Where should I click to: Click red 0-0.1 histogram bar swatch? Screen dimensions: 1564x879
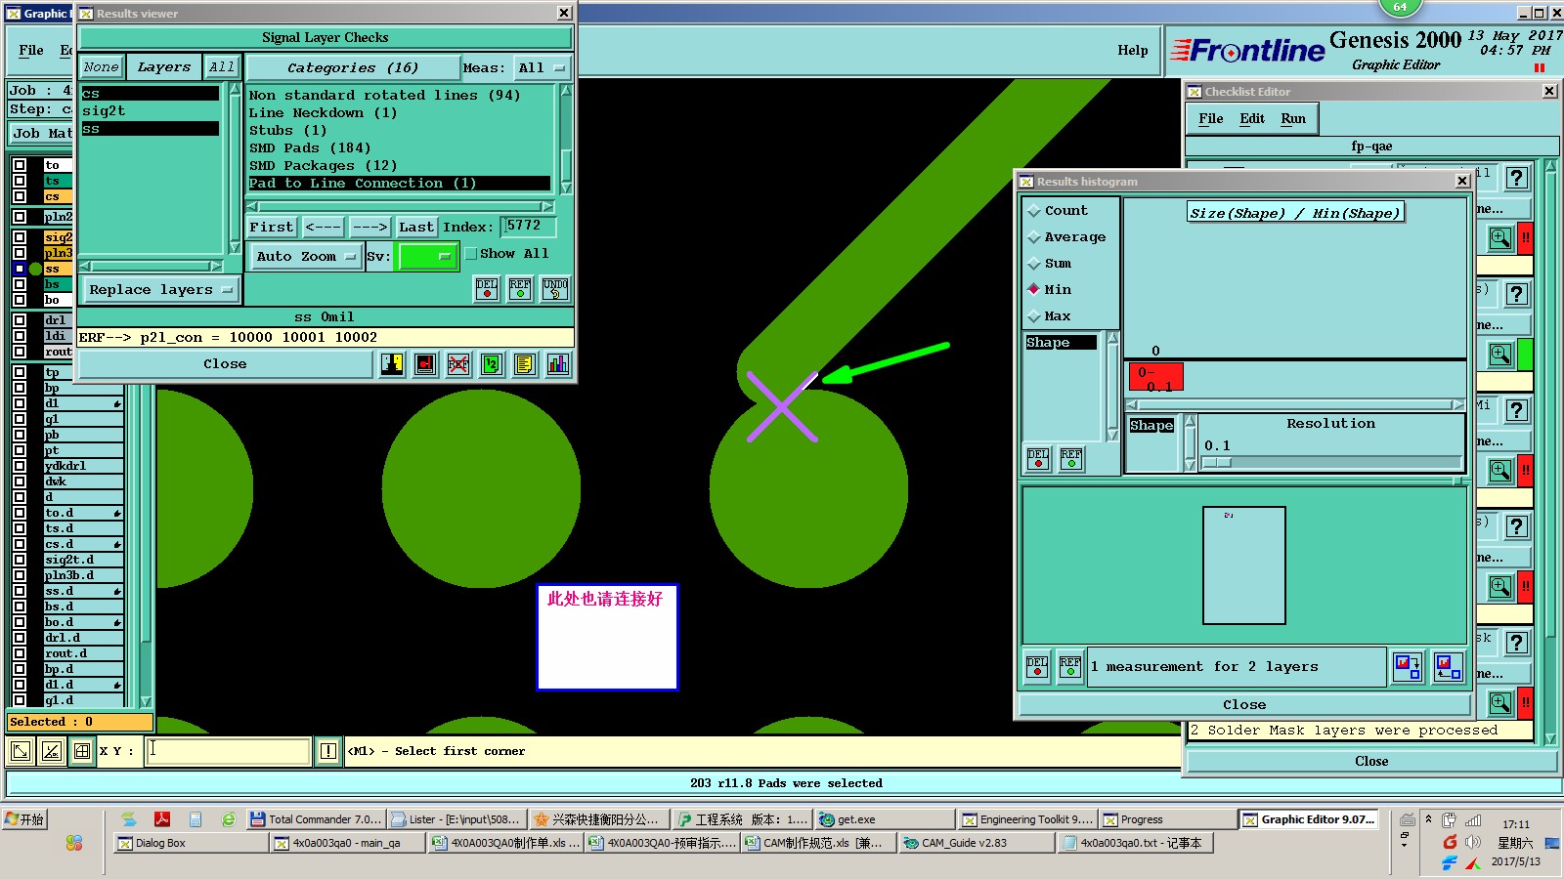click(x=1155, y=377)
